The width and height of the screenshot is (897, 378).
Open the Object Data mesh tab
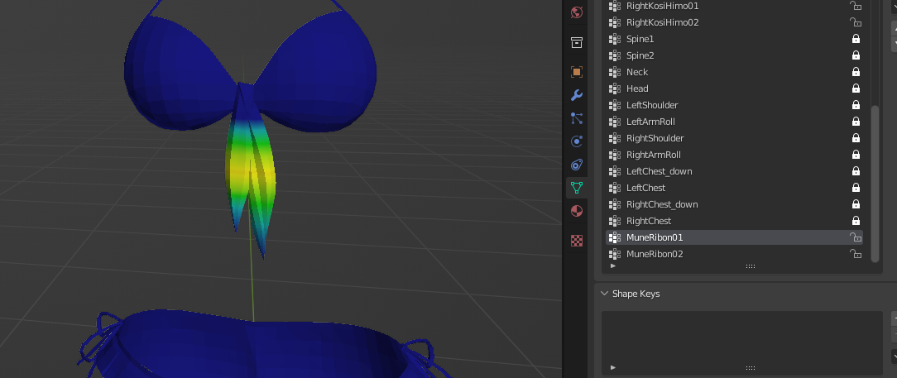click(x=577, y=188)
